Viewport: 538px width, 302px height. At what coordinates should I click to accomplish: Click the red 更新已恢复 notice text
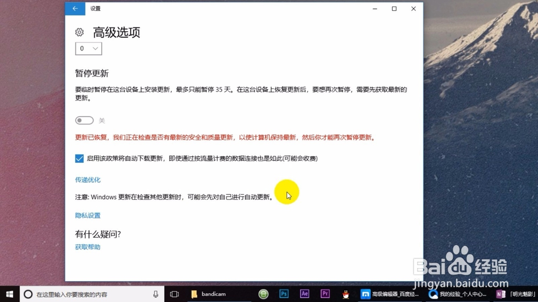[x=226, y=138]
